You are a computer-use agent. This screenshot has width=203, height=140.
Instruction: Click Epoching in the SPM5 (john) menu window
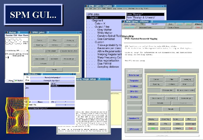coord(40,45)
